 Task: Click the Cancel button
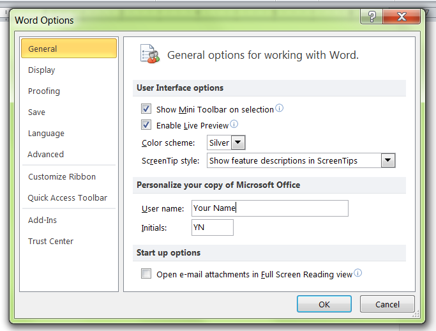[x=387, y=304]
